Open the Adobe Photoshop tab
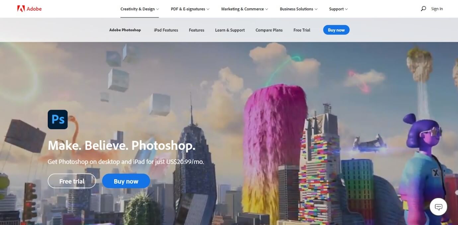 [125, 30]
